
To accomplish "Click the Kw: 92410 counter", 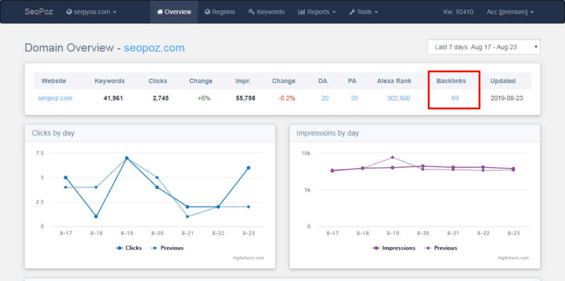I will (x=459, y=12).
